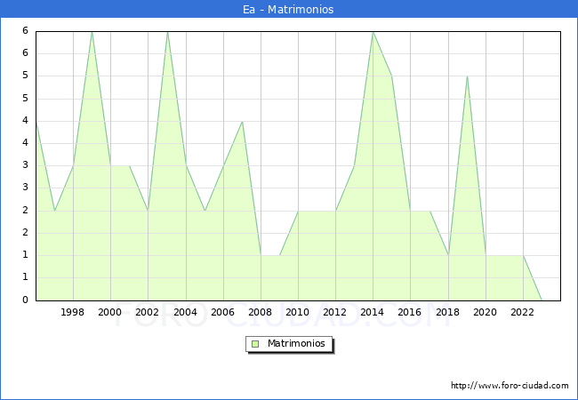Select the 2010 x-axis label
Viewport: 578px width, 400px height.
(x=298, y=312)
